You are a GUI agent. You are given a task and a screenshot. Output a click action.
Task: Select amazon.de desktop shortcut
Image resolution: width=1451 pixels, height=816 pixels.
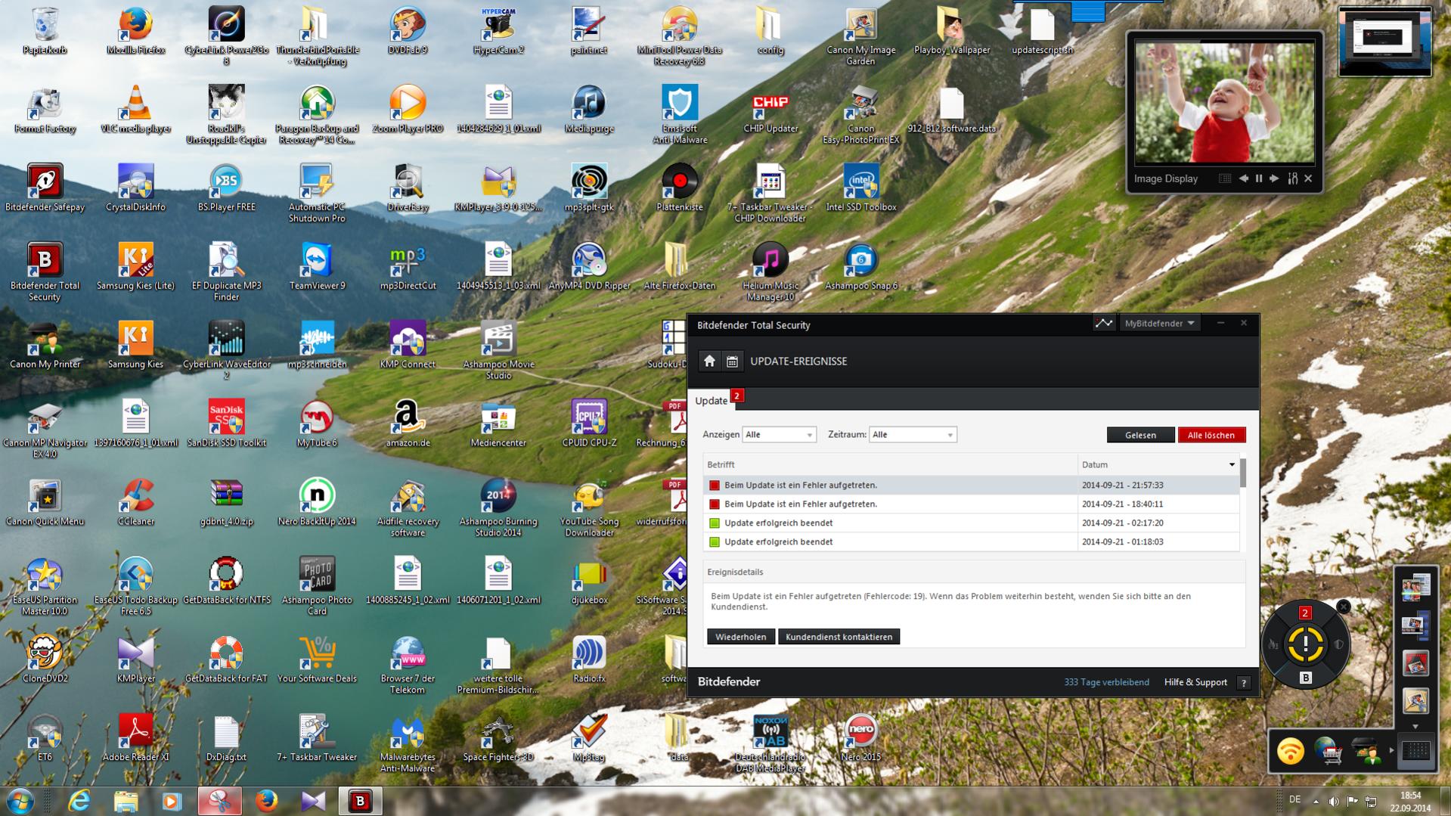(408, 424)
